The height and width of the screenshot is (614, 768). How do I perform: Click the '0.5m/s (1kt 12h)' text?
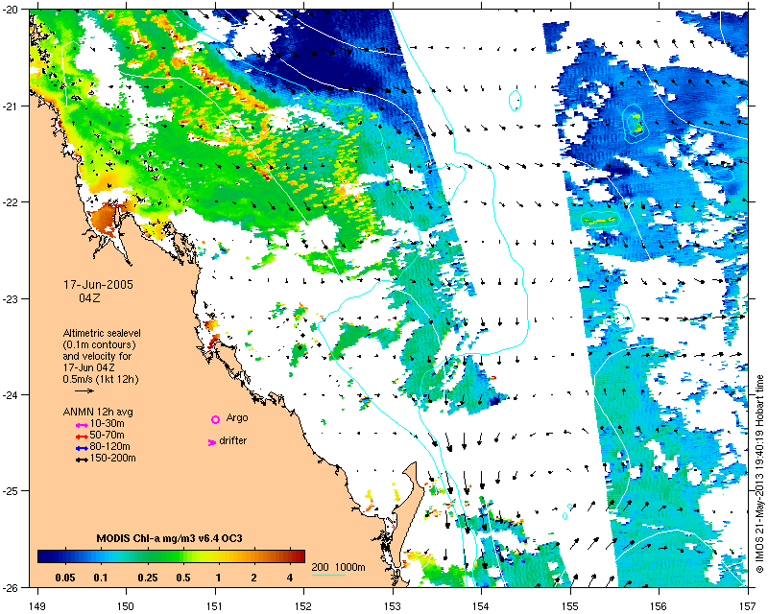(101, 380)
